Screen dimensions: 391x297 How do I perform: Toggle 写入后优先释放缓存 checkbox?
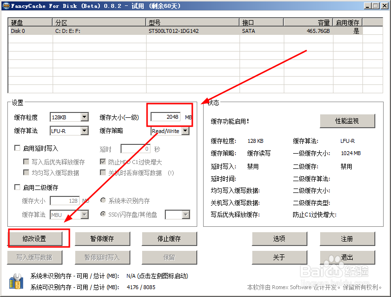tap(26, 162)
